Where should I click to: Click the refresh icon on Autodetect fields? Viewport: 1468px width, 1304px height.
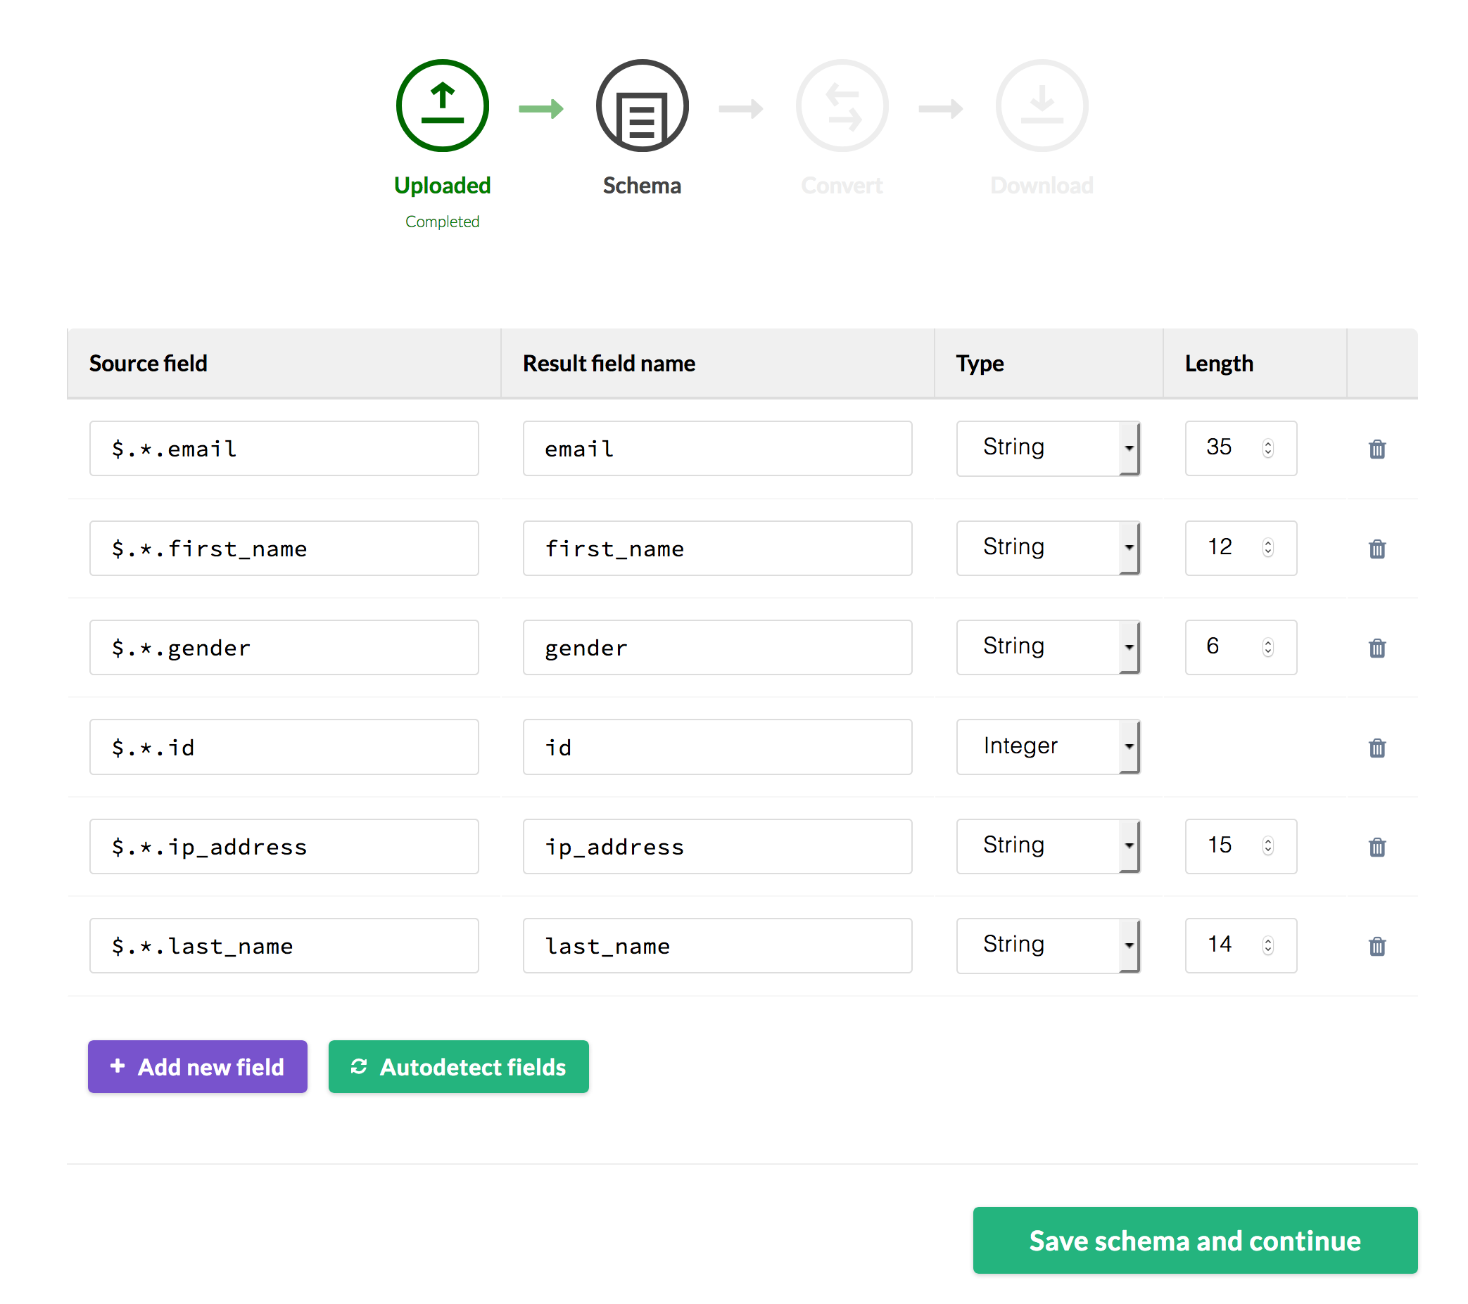coord(359,1066)
